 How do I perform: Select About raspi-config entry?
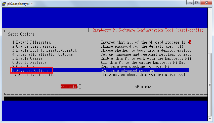(x=34, y=75)
